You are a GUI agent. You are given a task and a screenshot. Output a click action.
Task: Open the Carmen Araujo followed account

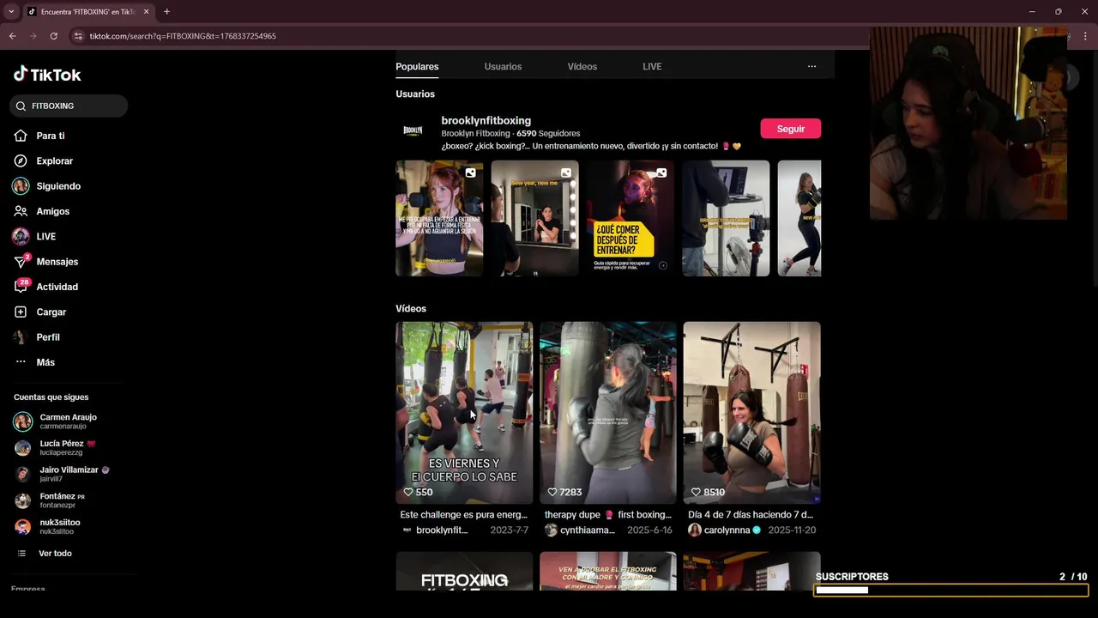tap(69, 421)
